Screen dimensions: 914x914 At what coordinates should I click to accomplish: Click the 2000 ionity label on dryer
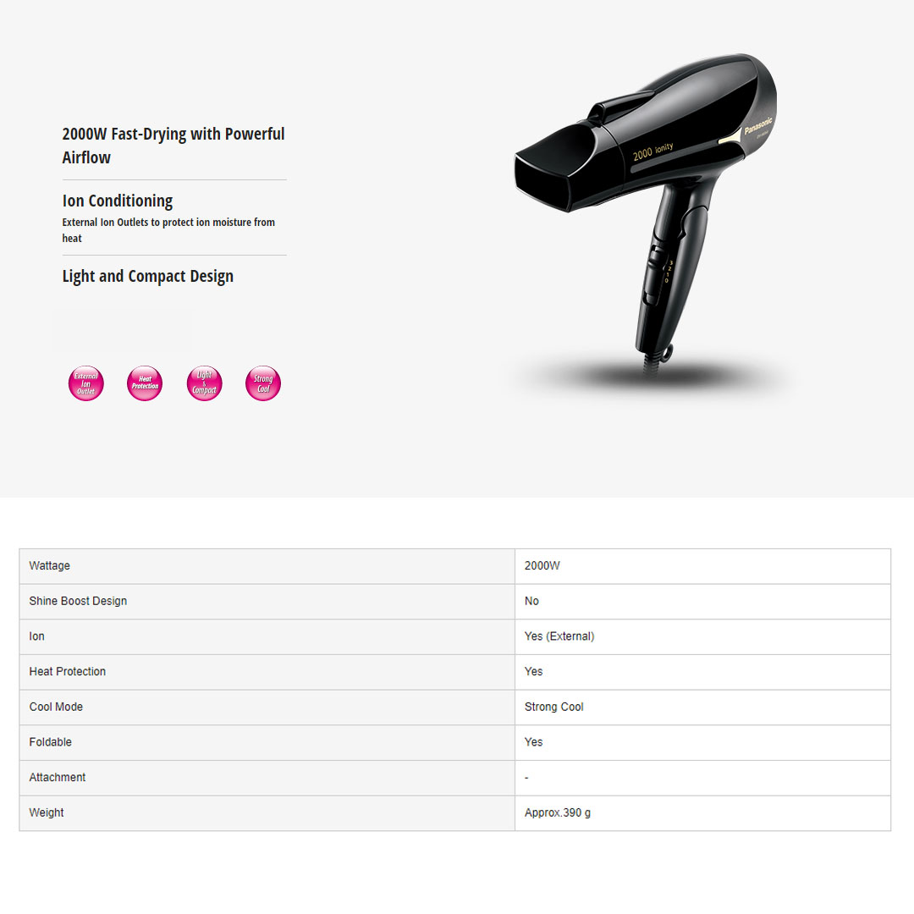coord(652,151)
